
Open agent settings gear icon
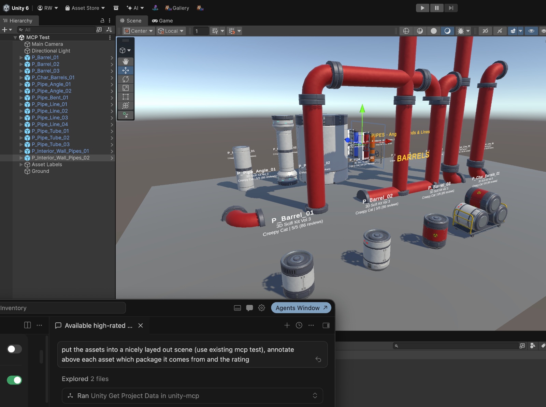(x=261, y=308)
